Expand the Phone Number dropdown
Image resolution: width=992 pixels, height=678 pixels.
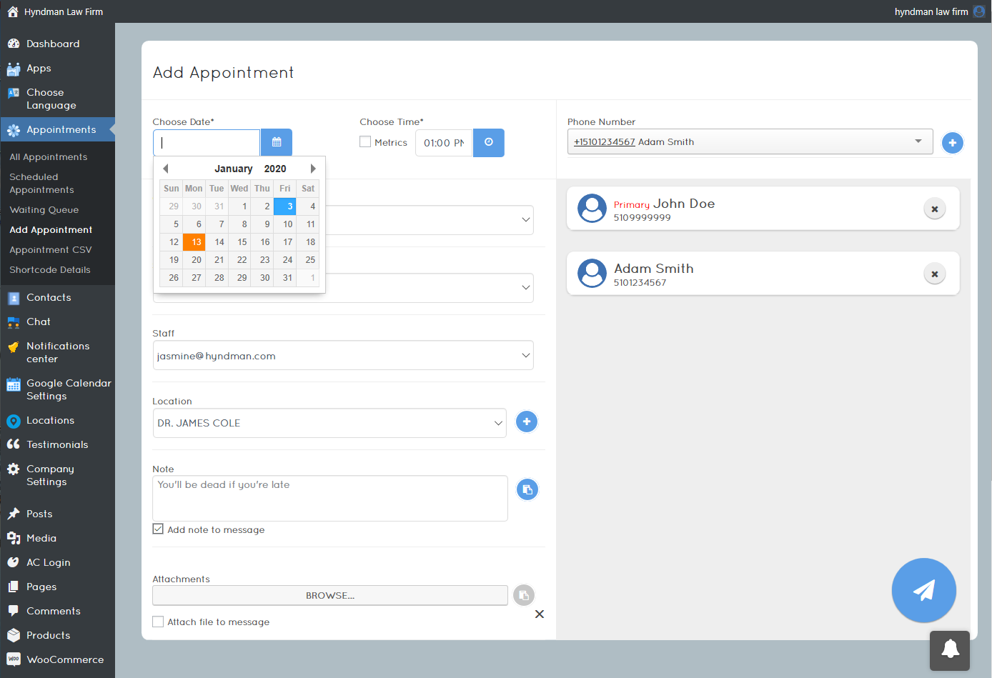tap(918, 141)
